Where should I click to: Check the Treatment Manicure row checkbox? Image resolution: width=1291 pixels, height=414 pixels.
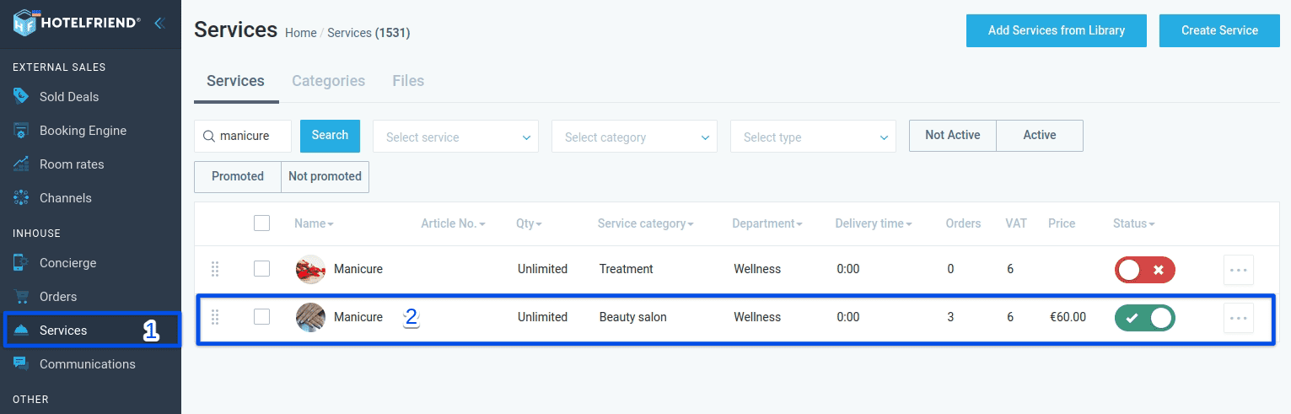click(x=261, y=268)
